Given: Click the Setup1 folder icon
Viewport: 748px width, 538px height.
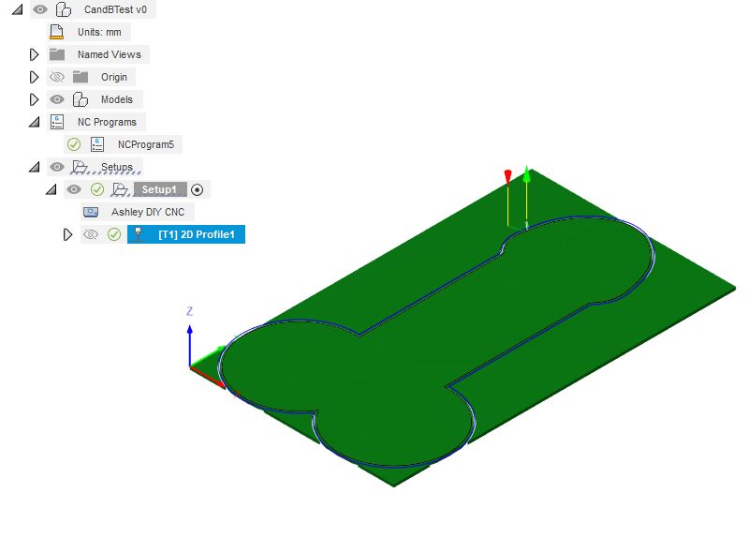Looking at the screenshot, I should tap(120, 189).
